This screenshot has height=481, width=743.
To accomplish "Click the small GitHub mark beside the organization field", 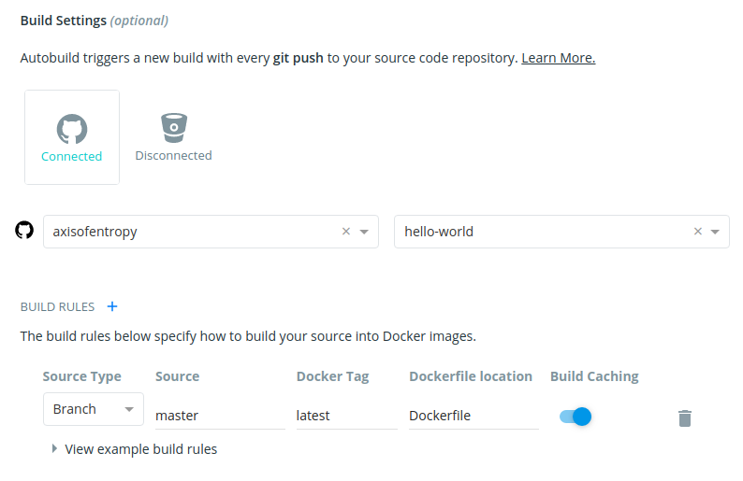I will point(24,231).
